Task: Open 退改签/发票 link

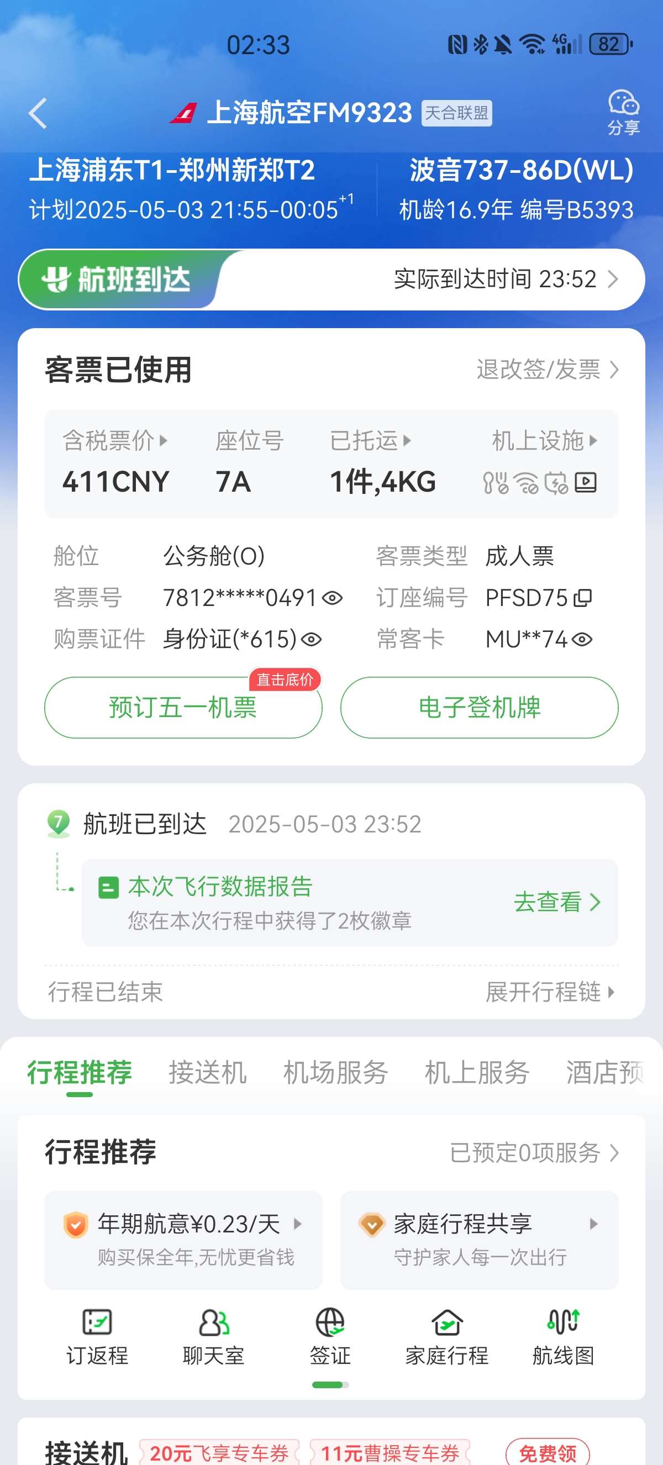Action: click(x=548, y=370)
